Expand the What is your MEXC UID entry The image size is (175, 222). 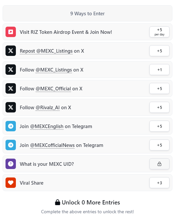pos(87,164)
